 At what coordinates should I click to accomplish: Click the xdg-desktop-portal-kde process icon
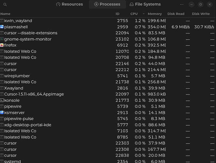(x=2, y=125)
